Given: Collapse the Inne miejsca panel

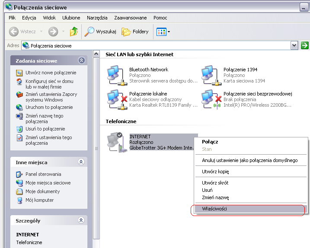Looking at the screenshot, I should click(x=81, y=162).
